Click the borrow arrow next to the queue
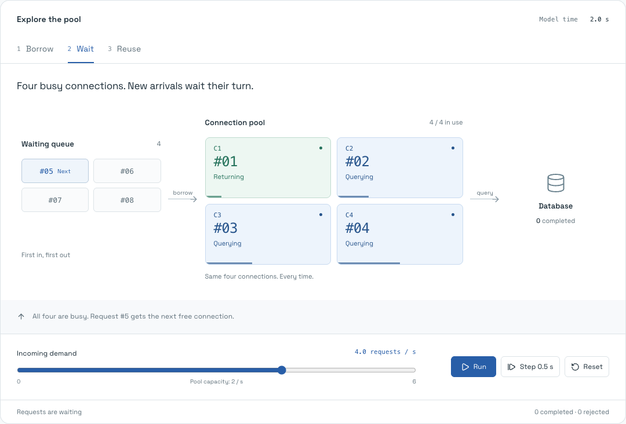 183,199
